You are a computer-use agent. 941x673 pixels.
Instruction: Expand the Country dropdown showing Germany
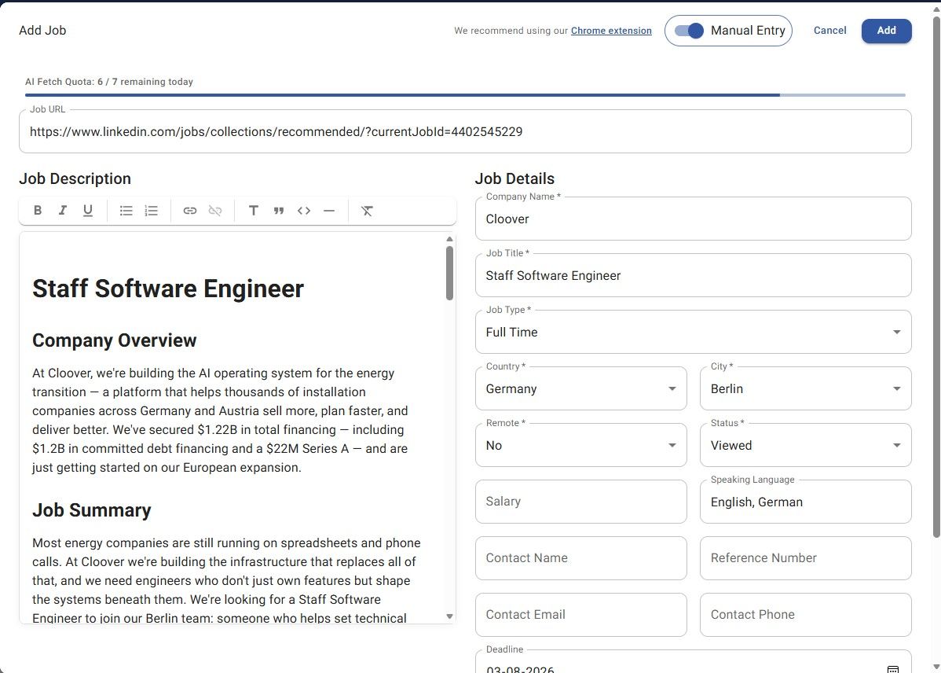(581, 388)
